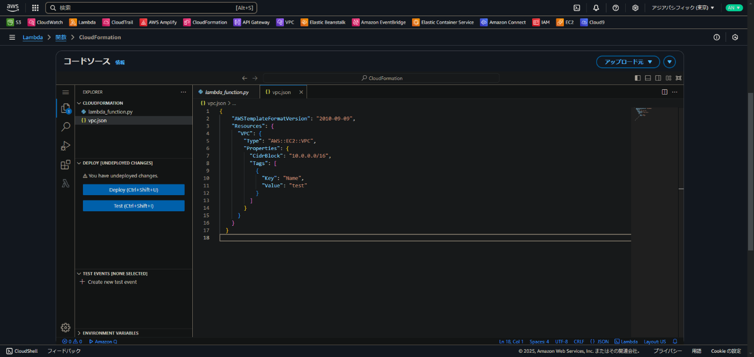
Task: Click the Lambda icon in activity bar
Action: pyautogui.click(x=66, y=183)
